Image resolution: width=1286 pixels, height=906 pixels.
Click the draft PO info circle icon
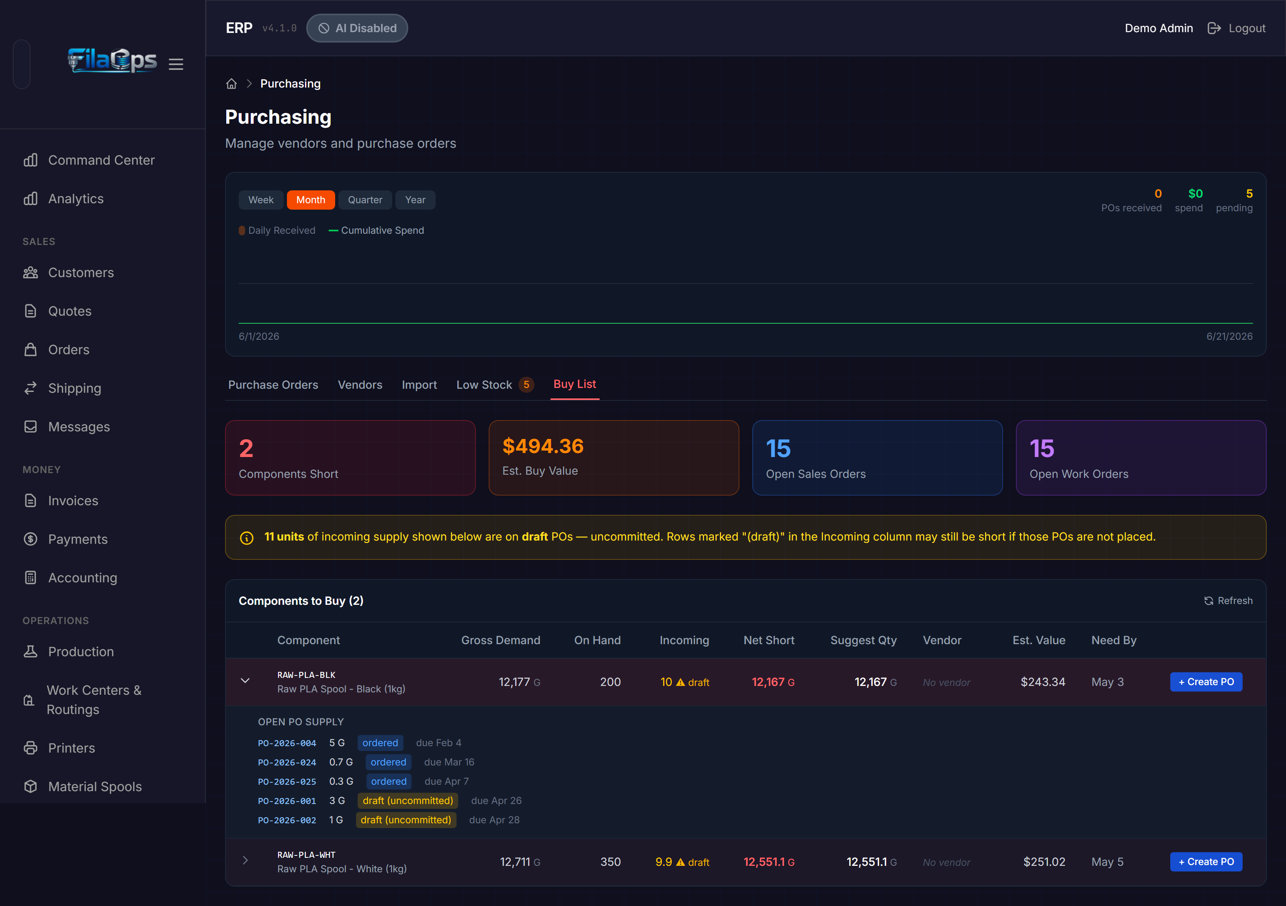[x=246, y=538]
